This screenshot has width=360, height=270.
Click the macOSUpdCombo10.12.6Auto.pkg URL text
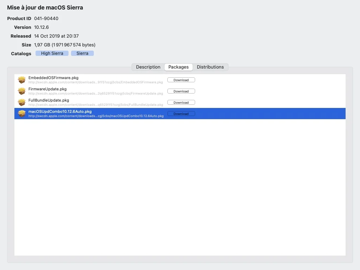[96, 116]
